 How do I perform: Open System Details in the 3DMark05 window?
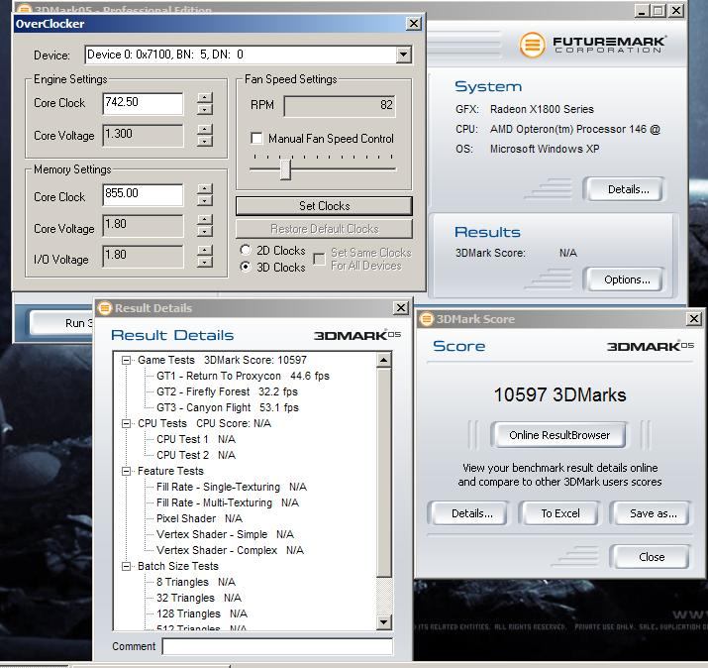pos(628,189)
